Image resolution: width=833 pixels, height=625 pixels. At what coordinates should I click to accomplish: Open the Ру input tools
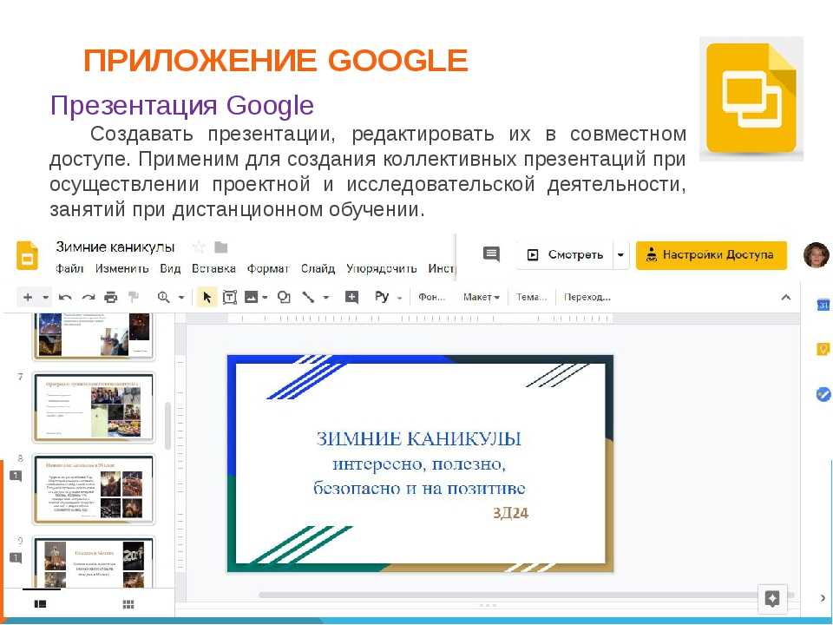[x=382, y=297]
